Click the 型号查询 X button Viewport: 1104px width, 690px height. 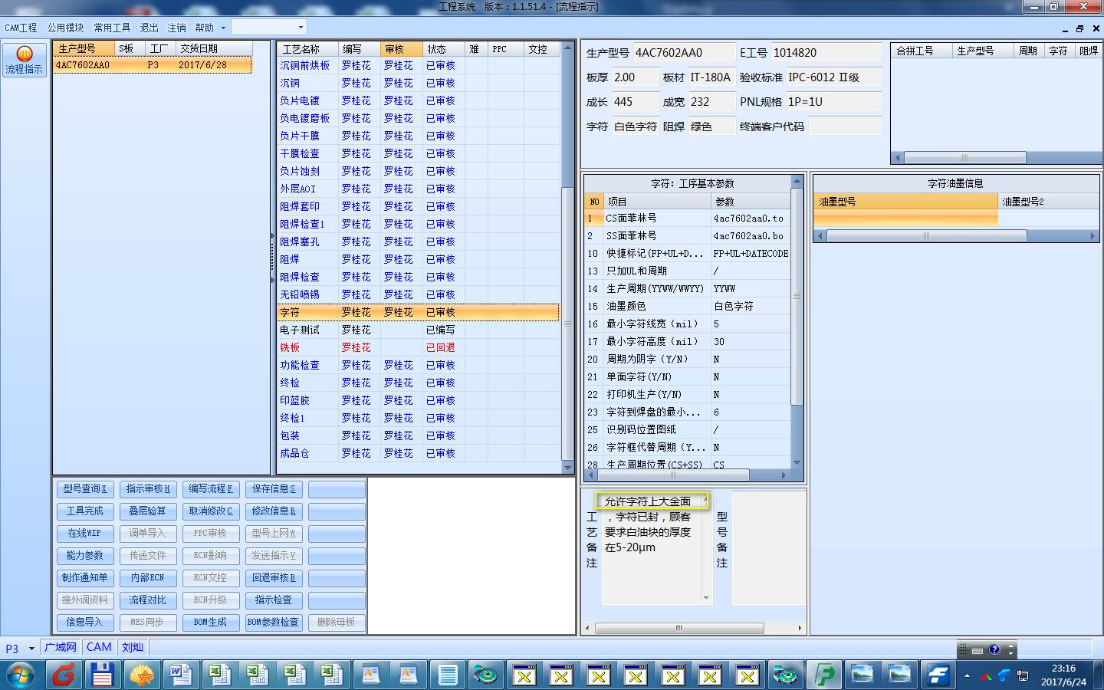coord(85,489)
